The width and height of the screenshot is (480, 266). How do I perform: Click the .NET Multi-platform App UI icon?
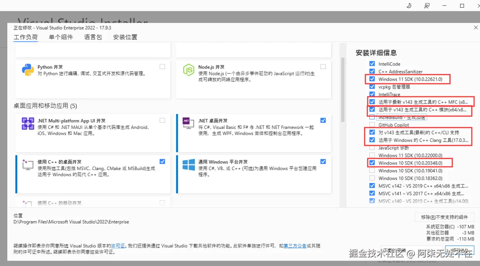point(28,123)
